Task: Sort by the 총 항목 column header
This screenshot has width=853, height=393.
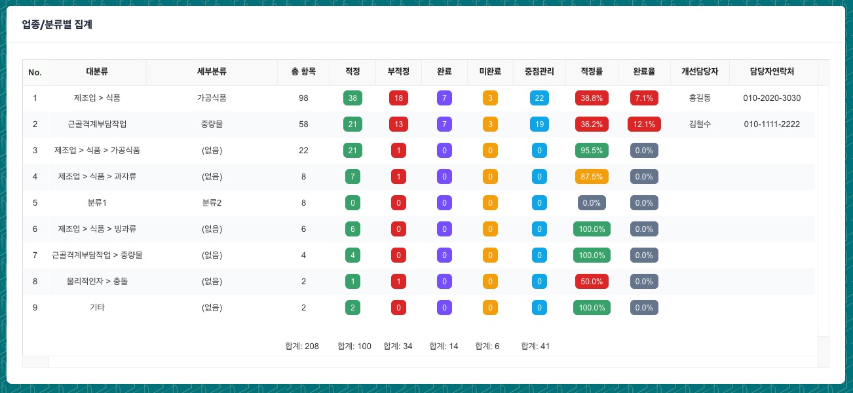Action: (303, 72)
